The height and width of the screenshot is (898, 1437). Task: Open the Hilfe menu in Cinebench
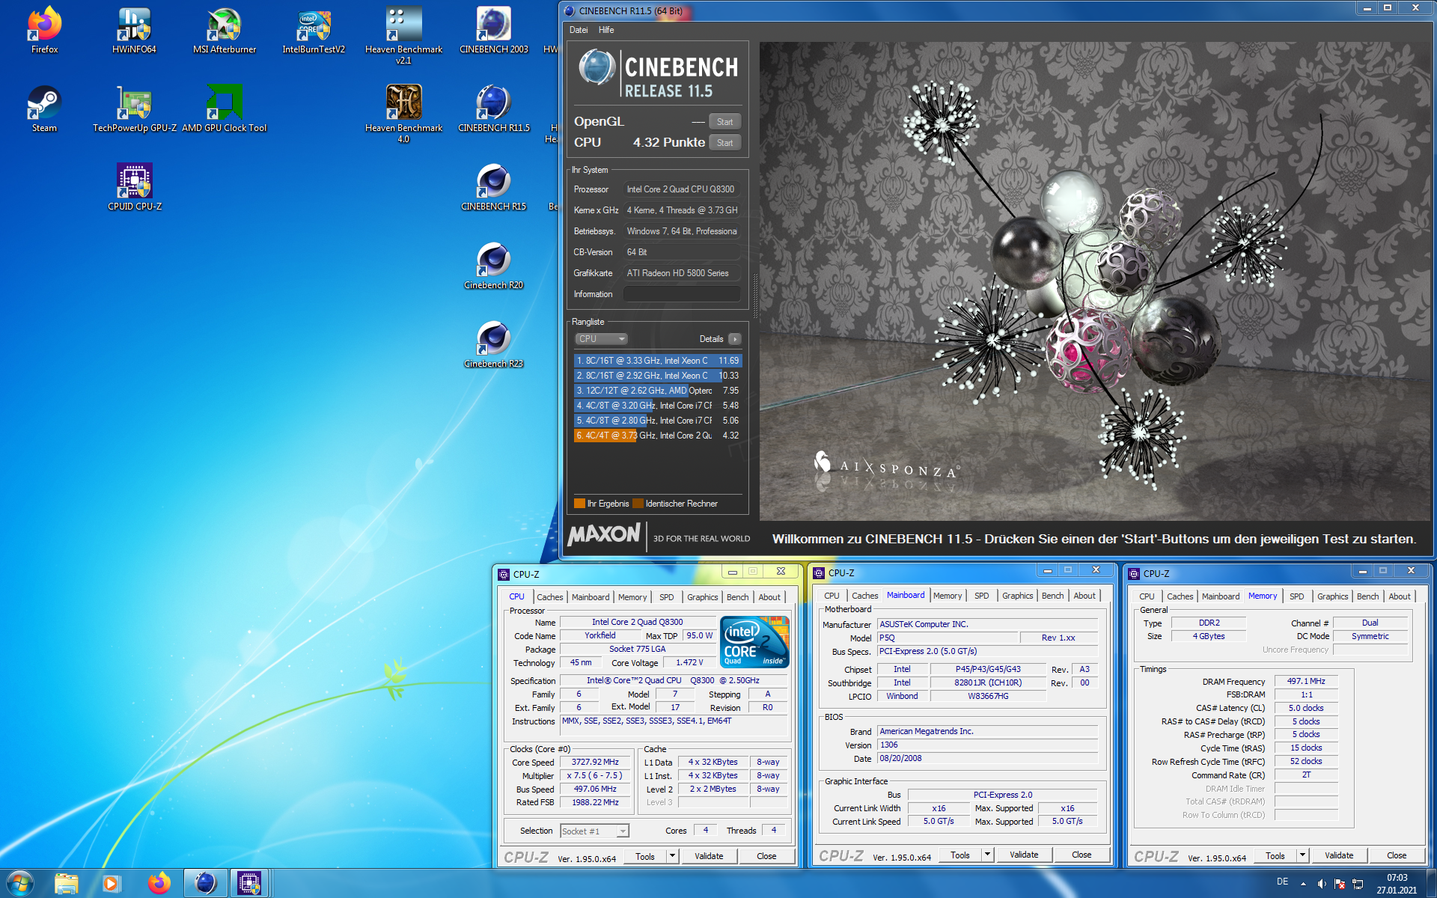click(606, 30)
